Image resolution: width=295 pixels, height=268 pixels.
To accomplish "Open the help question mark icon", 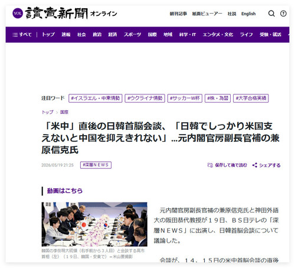I will (x=283, y=14).
